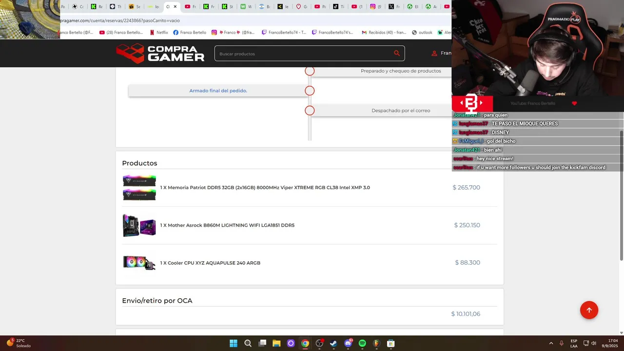Open the outlook bookmark
The image size is (624, 351).
[422, 33]
